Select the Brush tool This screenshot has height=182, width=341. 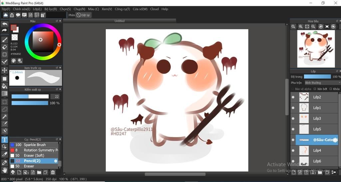point(5,40)
